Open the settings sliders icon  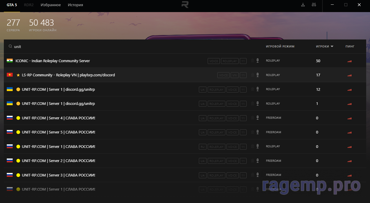pyautogui.click(x=313, y=5)
